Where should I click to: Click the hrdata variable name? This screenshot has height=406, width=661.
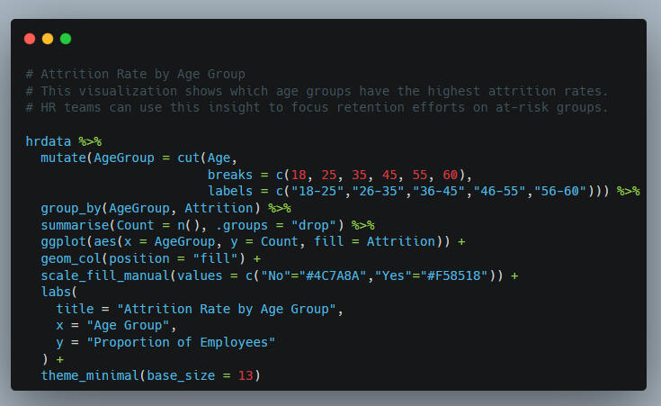point(49,141)
